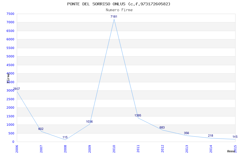The image size is (238, 154).
Task: Click the 6000 y-axis tick label
Action: tap(10, 39)
